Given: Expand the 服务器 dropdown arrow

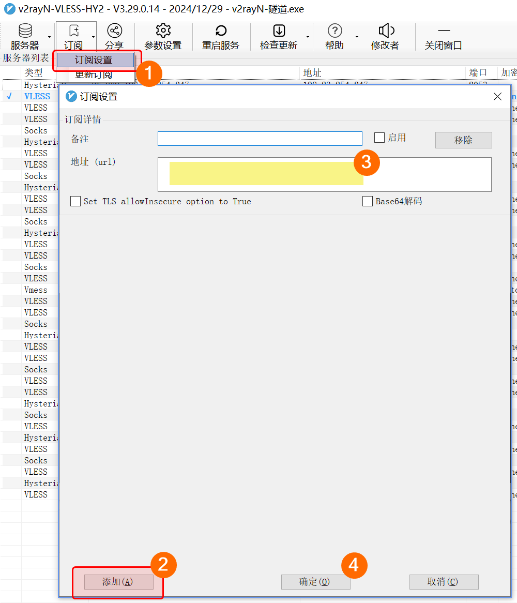Looking at the screenshot, I should (x=49, y=37).
